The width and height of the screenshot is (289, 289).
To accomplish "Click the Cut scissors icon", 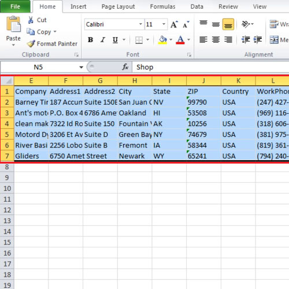I will click(31, 20).
